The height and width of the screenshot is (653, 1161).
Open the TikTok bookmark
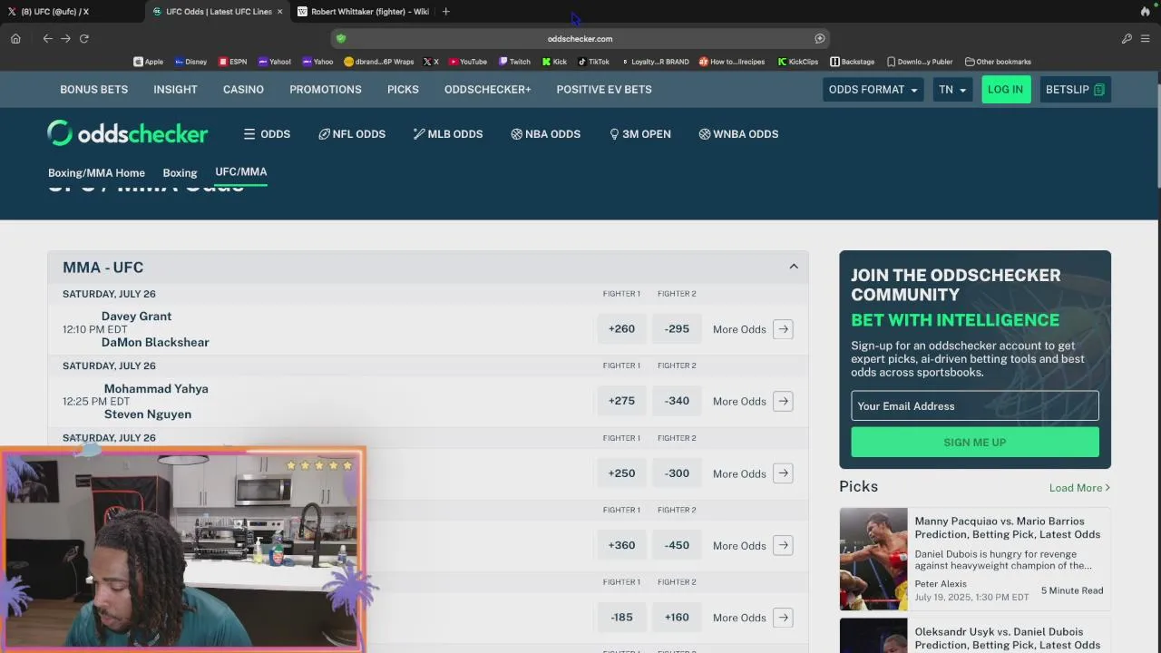click(594, 62)
